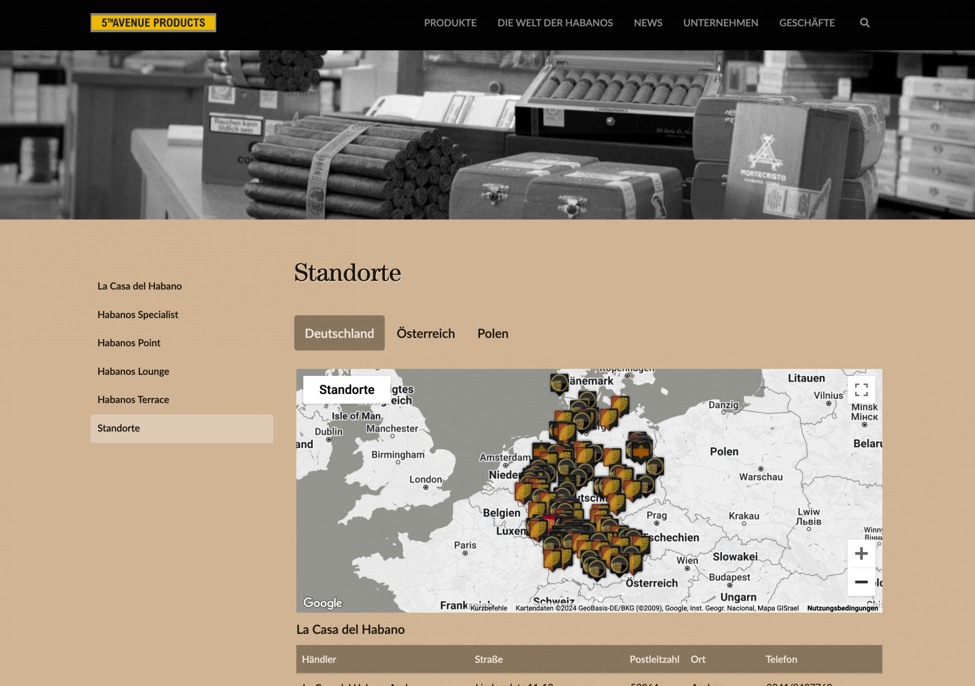Screen dimensions: 975x686
Task: Open the GESCHÄFTE menu
Action: (806, 23)
